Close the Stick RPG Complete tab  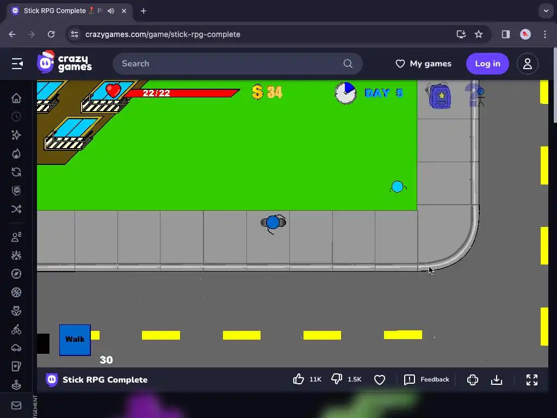tap(124, 11)
